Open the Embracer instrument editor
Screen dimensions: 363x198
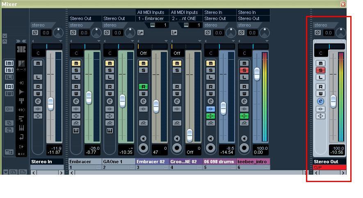click(76, 131)
